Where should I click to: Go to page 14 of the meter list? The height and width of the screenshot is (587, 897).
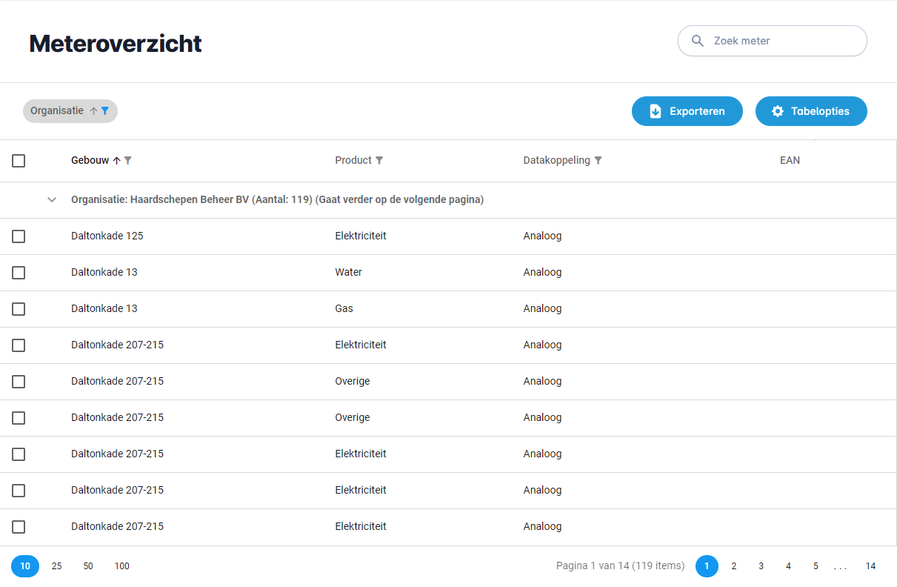point(870,566)
